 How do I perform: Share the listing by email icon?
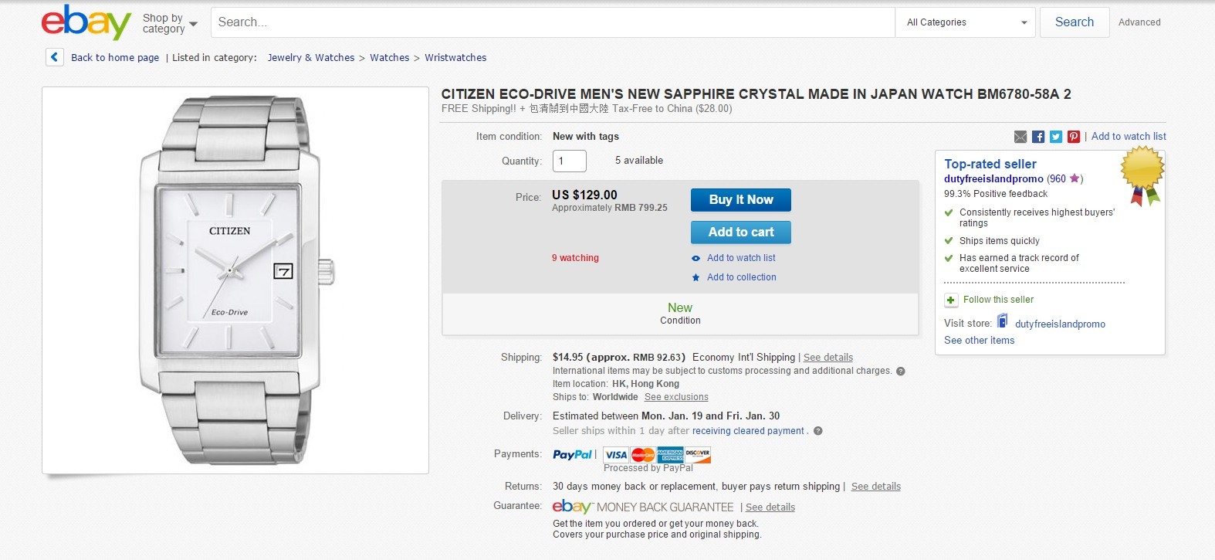pos(1020,137)
